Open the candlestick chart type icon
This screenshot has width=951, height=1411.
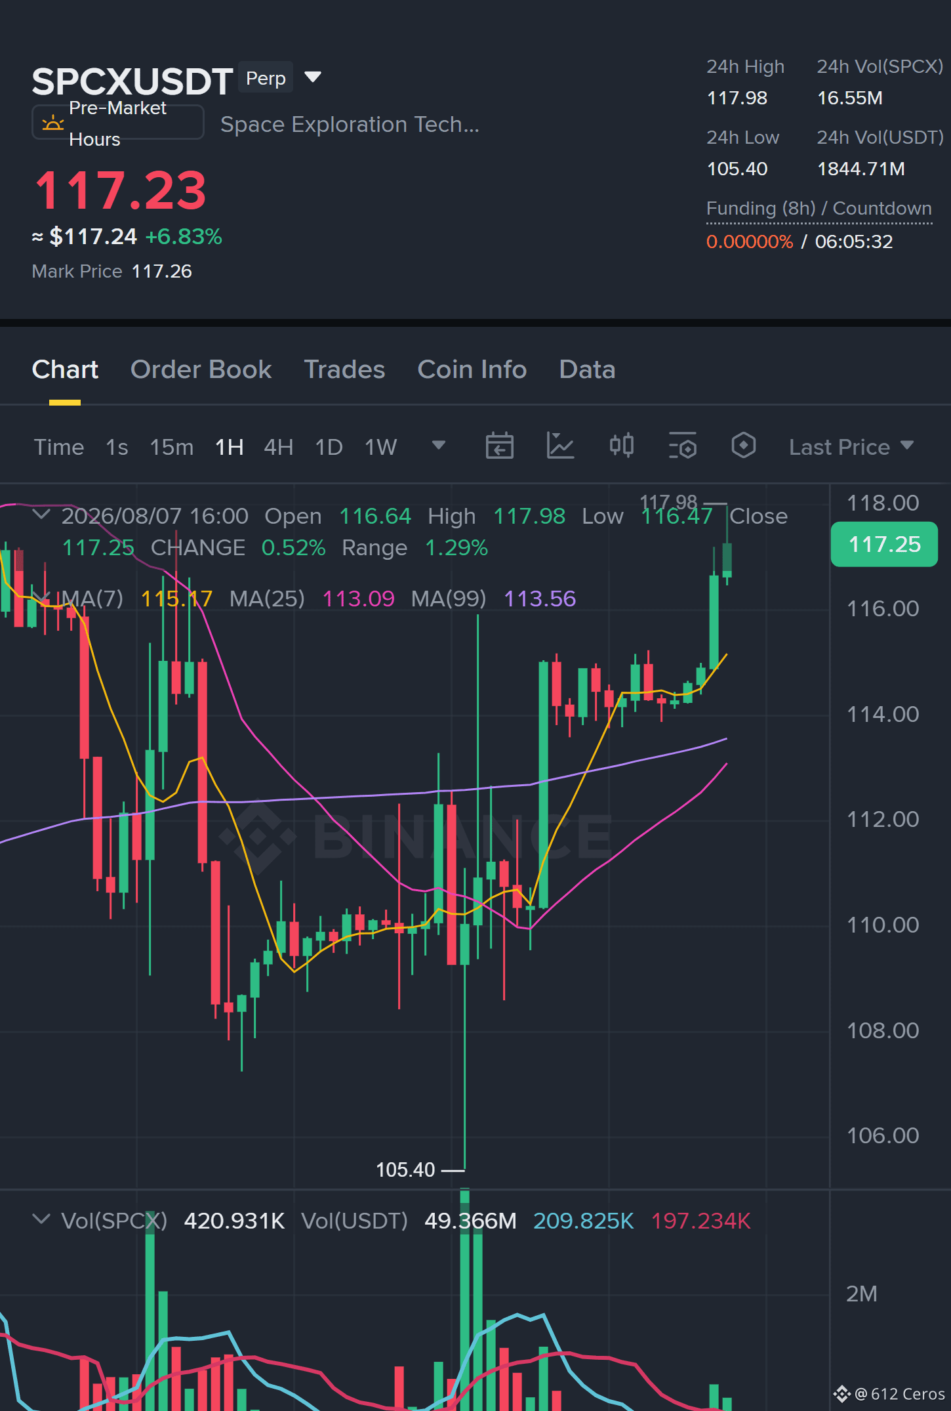coord(621,446)
